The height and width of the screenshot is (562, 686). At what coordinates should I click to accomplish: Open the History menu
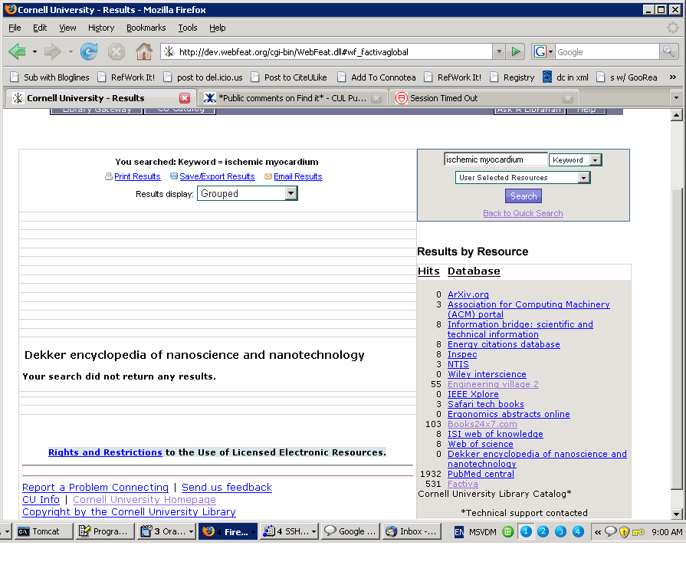[x=101, y=28]
